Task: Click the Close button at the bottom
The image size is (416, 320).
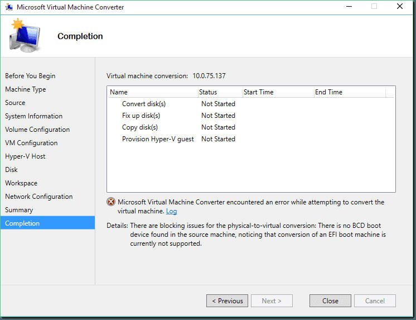Action: (x=330, y=300)
